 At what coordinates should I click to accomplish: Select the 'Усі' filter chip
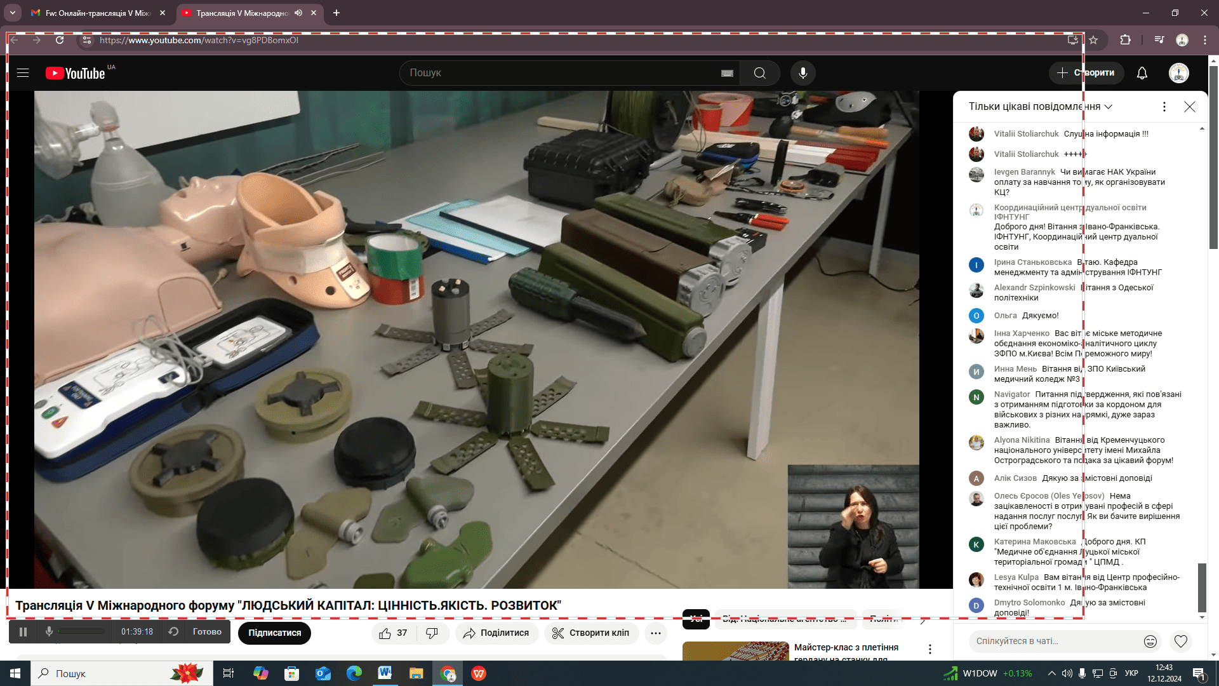(x=696, y=619)
